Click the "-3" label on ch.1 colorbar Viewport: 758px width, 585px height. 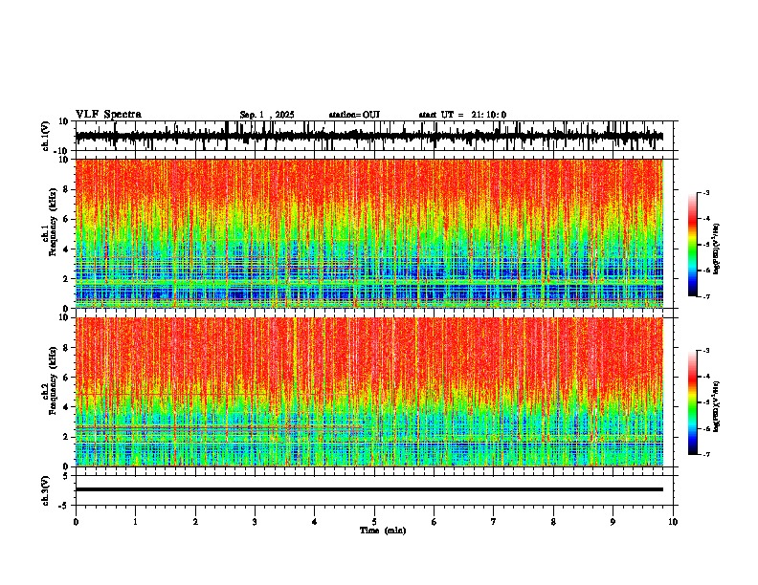tap(705, 192)
